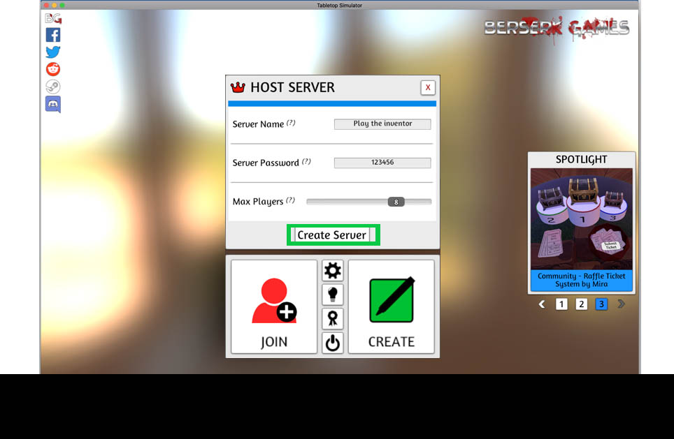Open the Berserk Games BG logo link

pyautogui.click(x=53, y=18)
